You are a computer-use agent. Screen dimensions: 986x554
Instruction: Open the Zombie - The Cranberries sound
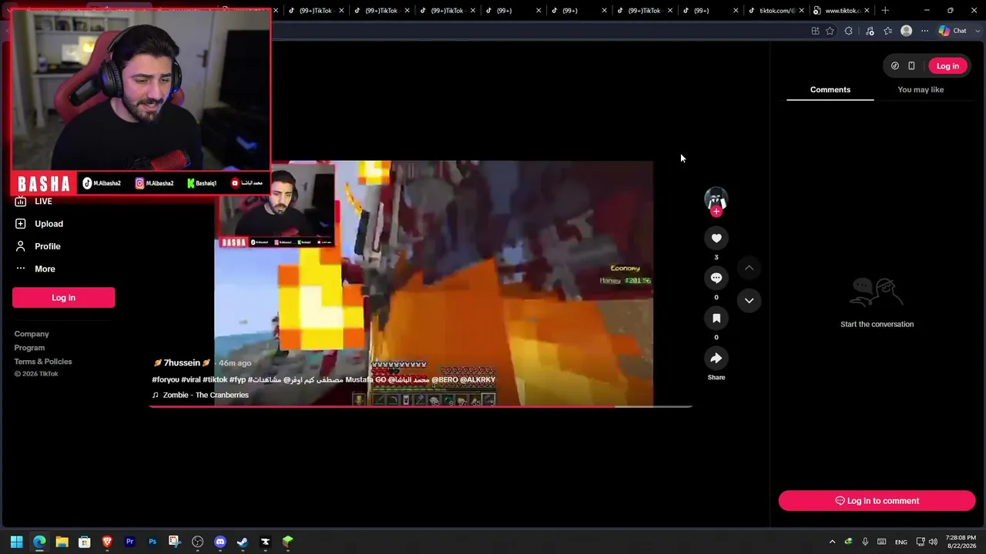[206, 395]
